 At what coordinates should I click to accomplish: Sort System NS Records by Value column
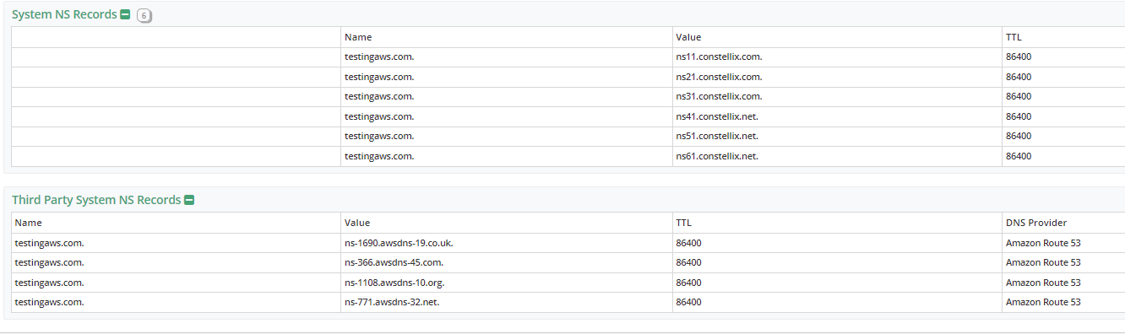[688, 37]
